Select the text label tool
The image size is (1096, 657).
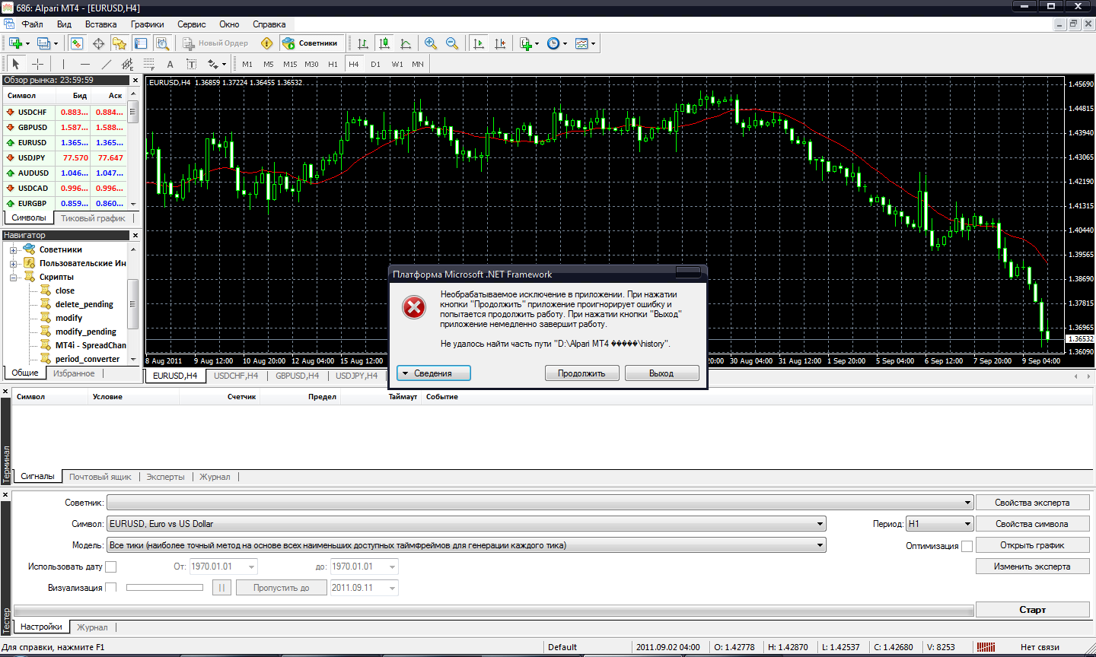tap(191, 64)
